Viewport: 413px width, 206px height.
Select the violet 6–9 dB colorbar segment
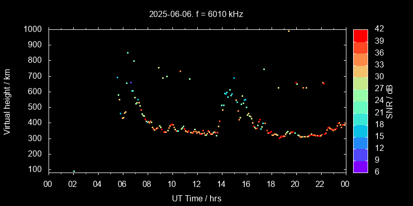[360, 166]
